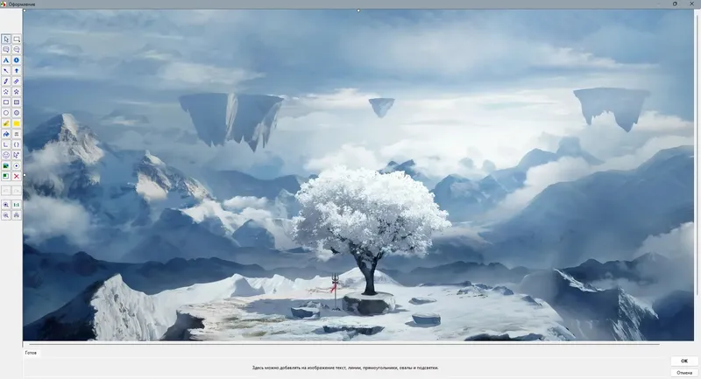The image size is (701, 379).
Task: Insert an image with picture icon
Action: [x=6, y=165]
